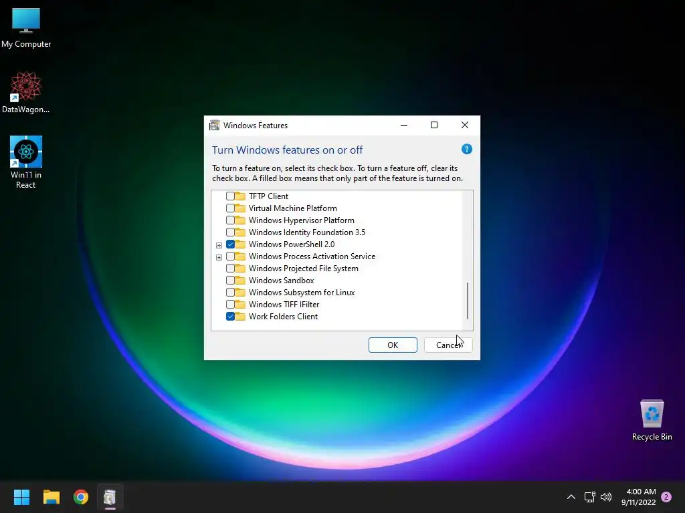Image resolution: width=685 pixels, height=513 pixels.
Task: Uncheck the Windows PowerShell 2.0 checkbox
Action: 230,244
